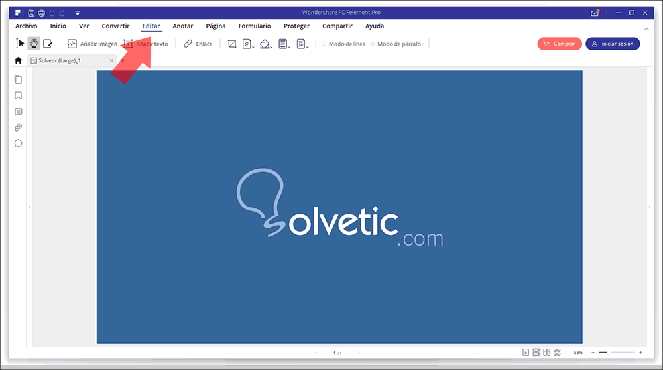
Task: Adjust the zoom slider
Action: point(617,353)
